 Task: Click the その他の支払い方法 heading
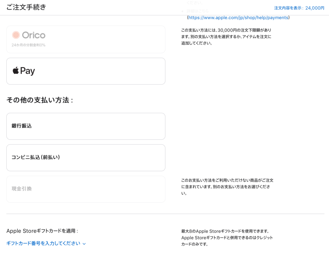(x=40, y=100)
